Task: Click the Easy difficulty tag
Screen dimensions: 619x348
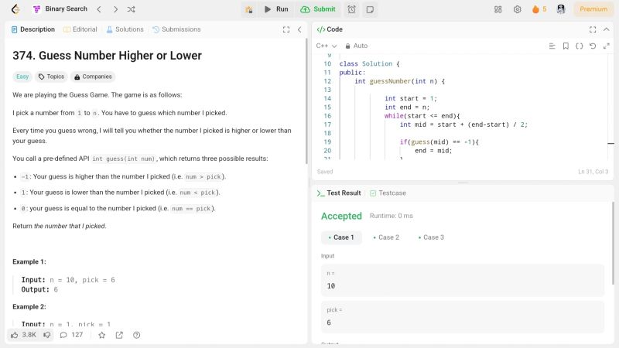Action: pos(22,77)
